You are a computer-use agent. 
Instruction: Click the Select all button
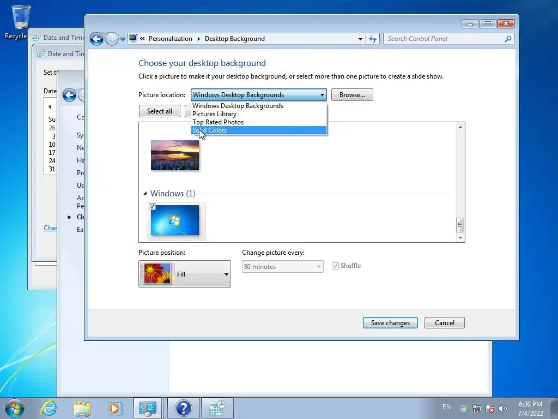pos(160,111)
